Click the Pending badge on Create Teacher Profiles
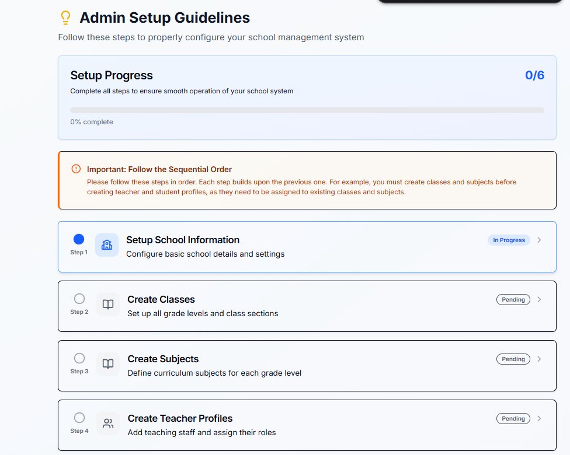 pyautogui.click(x=513, y=419)
